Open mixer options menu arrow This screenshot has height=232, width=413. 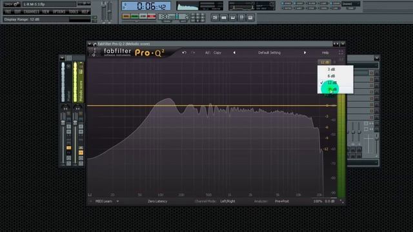click(x=62, y=58)
